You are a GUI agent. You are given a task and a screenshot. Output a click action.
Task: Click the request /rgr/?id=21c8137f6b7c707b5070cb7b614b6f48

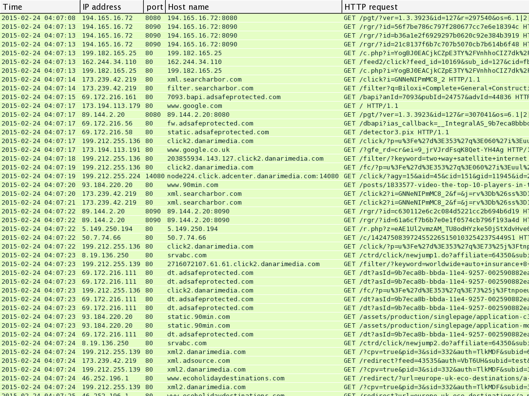(x=436, y=44)
